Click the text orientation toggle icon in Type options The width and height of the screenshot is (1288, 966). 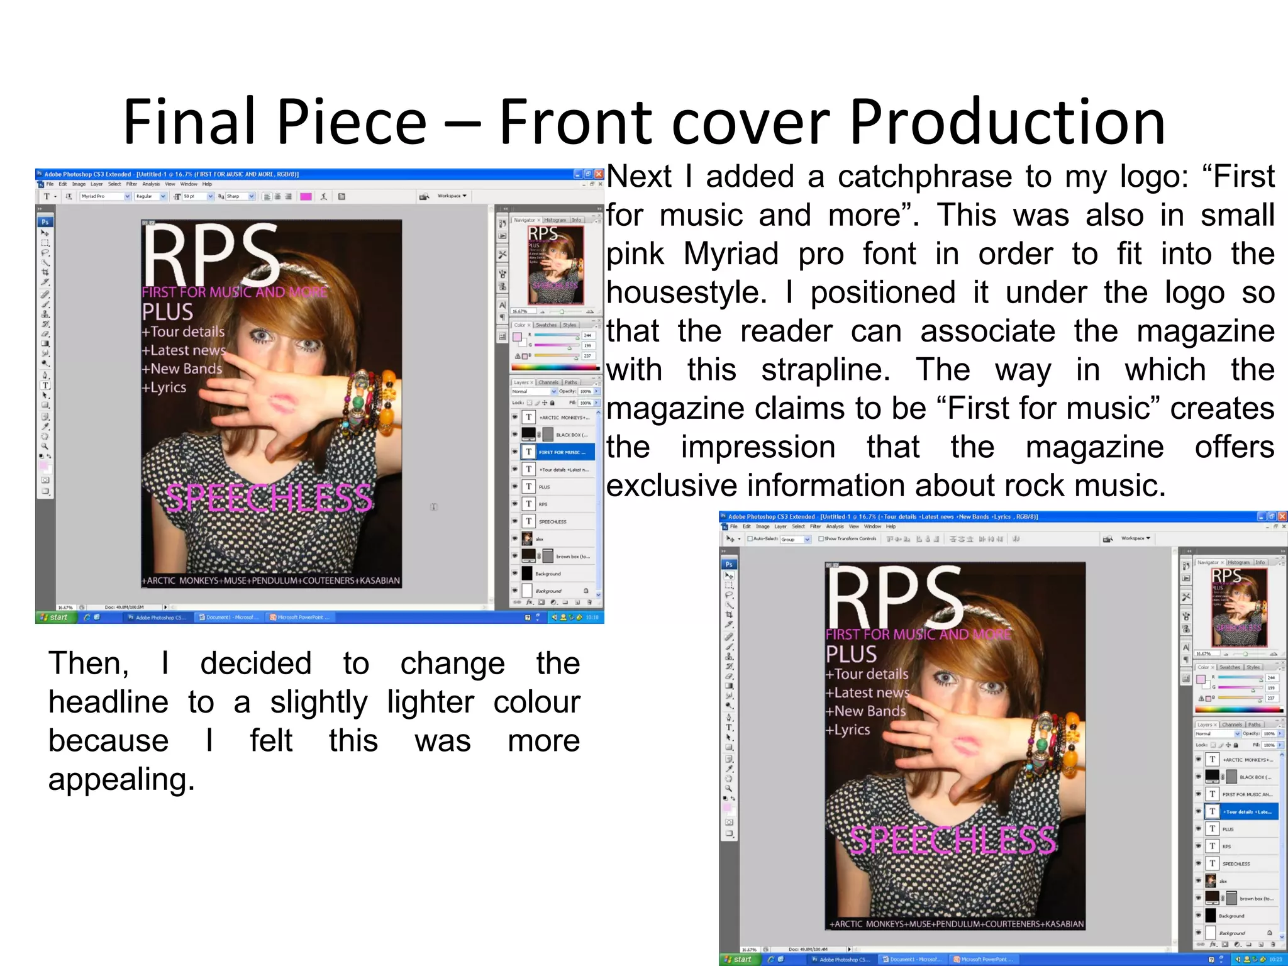[69, 197]
